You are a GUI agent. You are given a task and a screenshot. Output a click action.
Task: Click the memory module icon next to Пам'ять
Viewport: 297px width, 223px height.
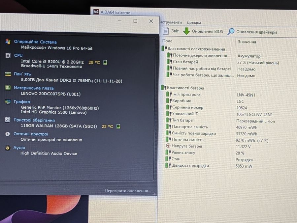point(8,74)
